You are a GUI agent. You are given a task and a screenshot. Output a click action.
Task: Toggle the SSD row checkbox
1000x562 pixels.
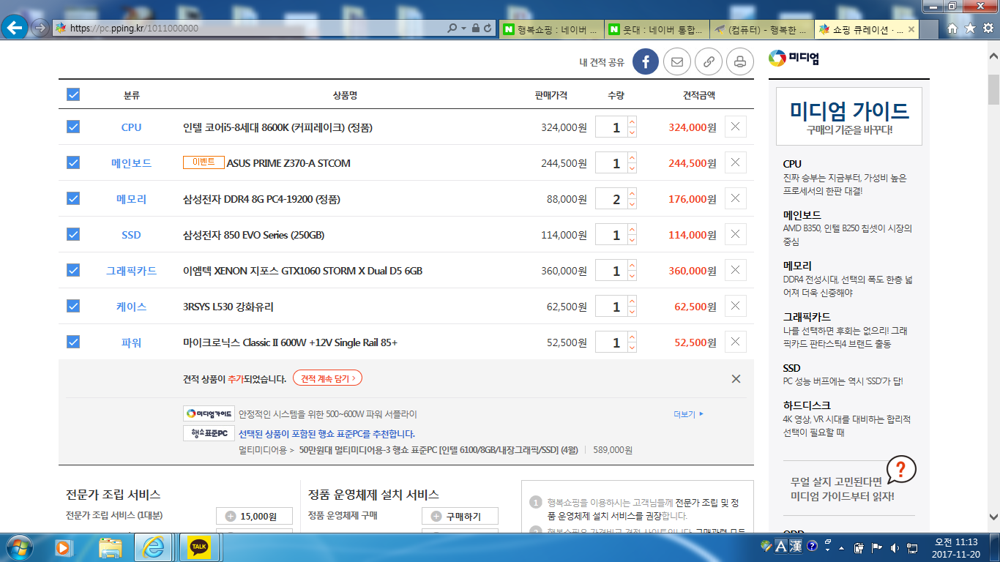73,234
